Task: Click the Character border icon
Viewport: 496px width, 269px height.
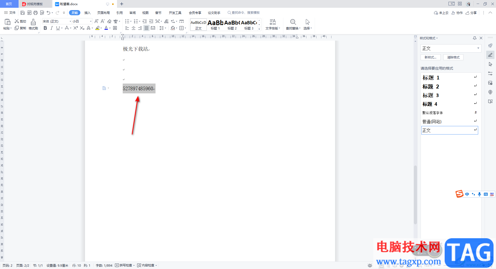Action: point(115,28)
